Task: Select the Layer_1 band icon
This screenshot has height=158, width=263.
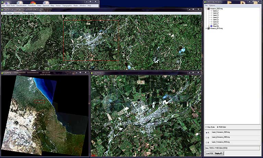Action: tap(211, 11)
